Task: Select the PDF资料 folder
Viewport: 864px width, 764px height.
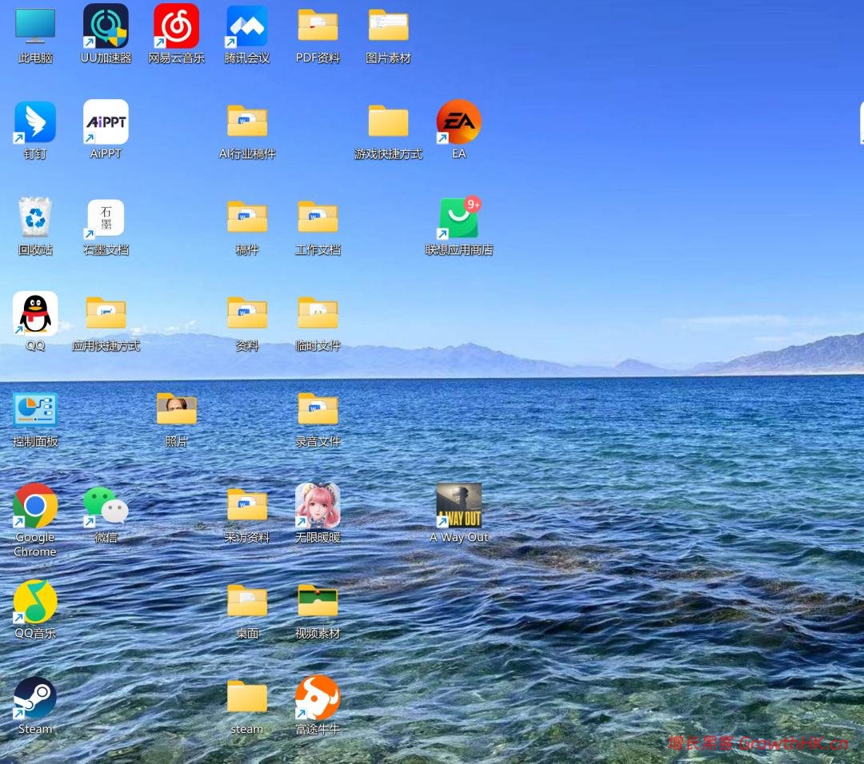Action: pyautogui.click(x=318, y=26)
